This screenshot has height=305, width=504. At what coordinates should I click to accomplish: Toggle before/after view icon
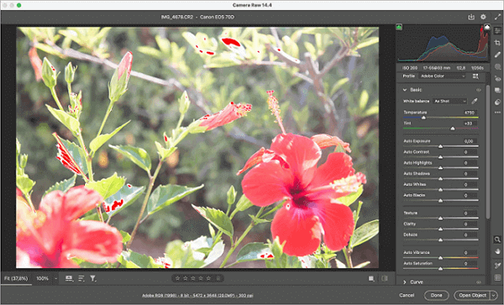(x=371, y=278)
